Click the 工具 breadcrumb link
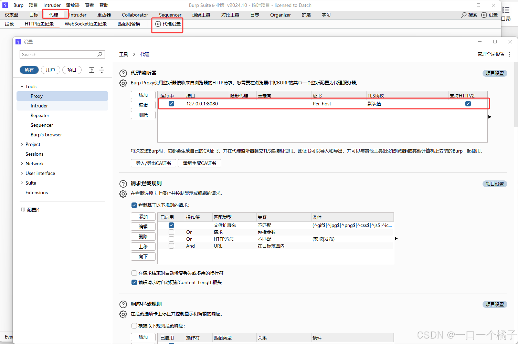Screen dimensions: 518x344 click(x=124, y=54)
